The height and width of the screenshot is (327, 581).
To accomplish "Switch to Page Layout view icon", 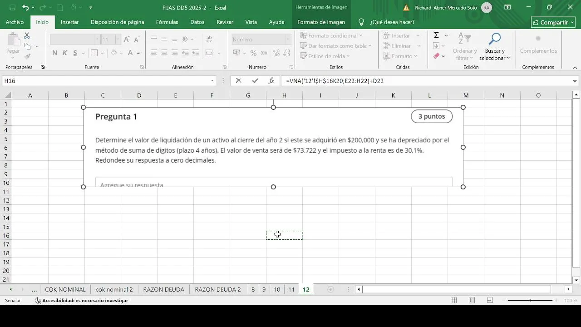I will click(x=472, y=300).
